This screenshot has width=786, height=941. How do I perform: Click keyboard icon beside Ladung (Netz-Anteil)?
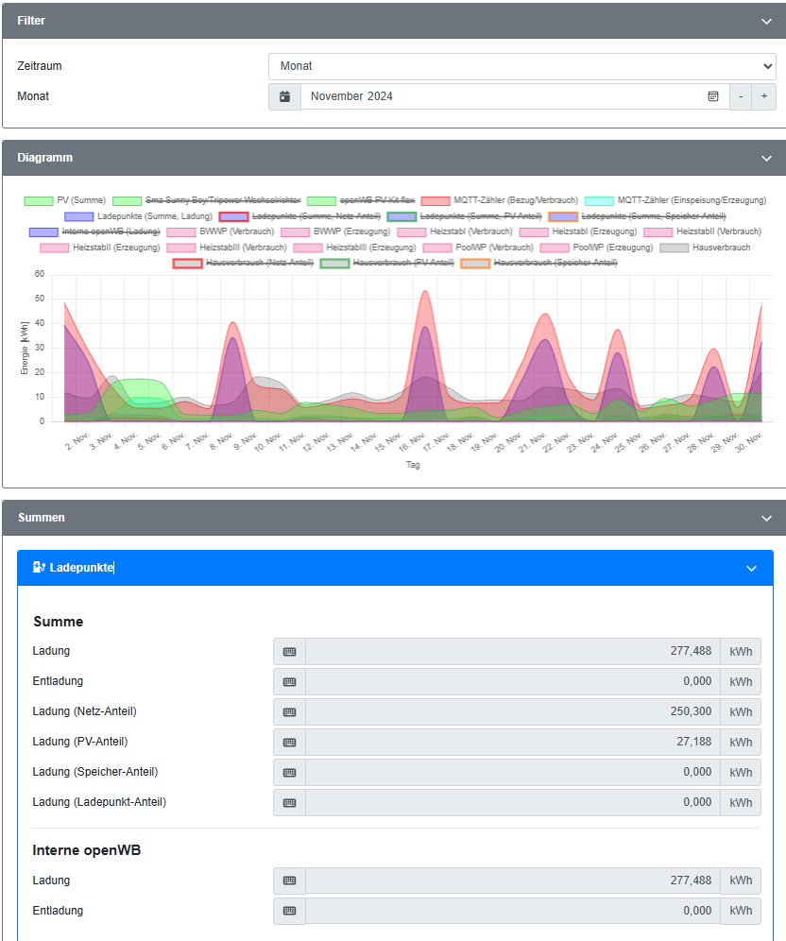289,712
